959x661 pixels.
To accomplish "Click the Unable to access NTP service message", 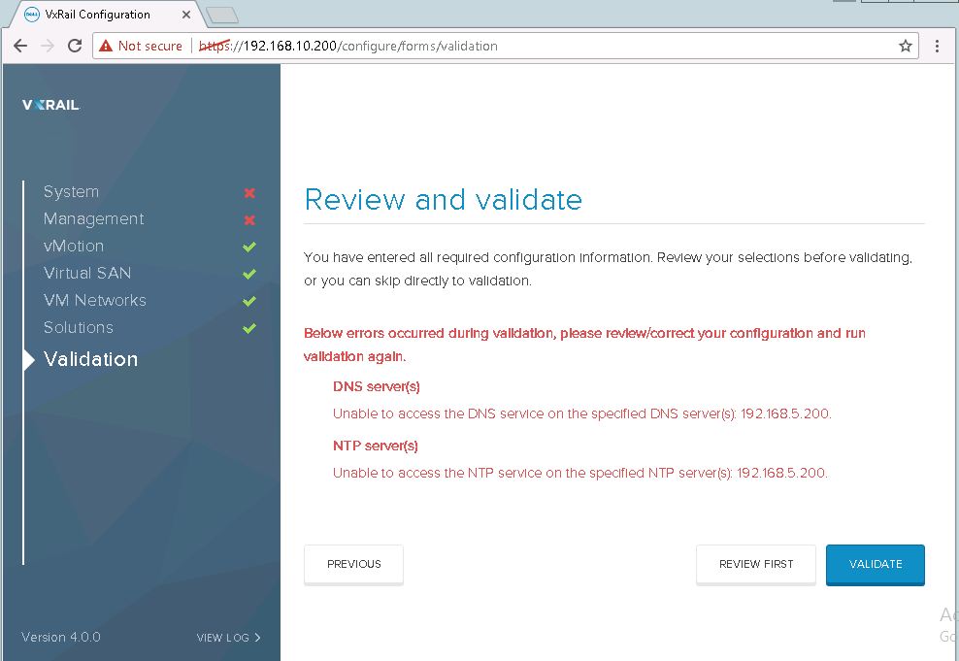I will coord(579,474).
